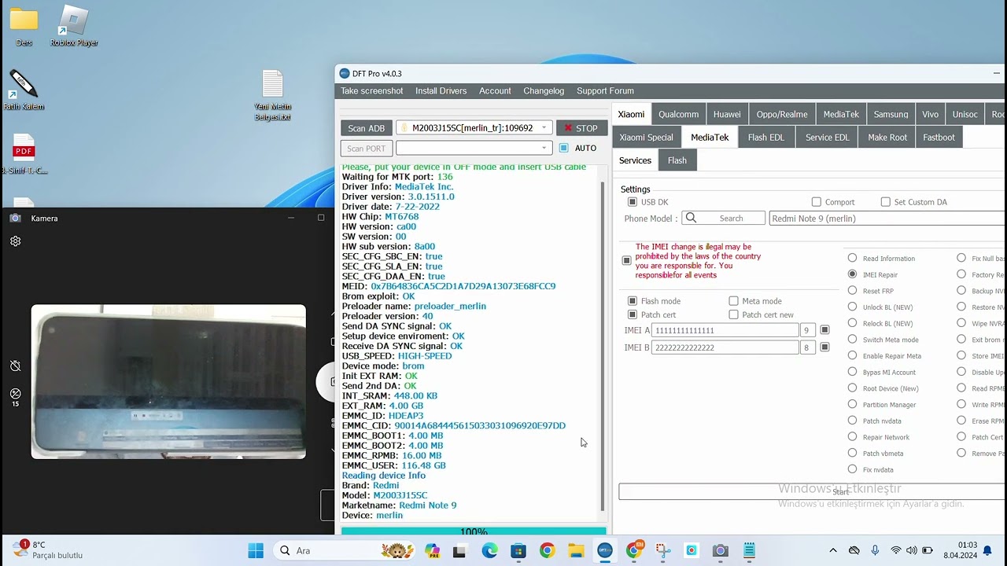The height and width of the screenshot is (566, 1007).
Task: Open the Support Forum menu
Action: point(605,91)
